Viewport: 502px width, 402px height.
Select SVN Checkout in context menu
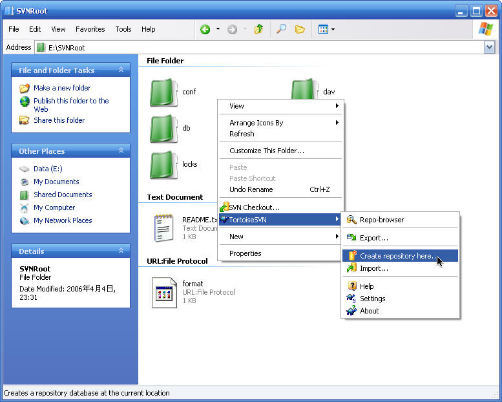point(254,207)
